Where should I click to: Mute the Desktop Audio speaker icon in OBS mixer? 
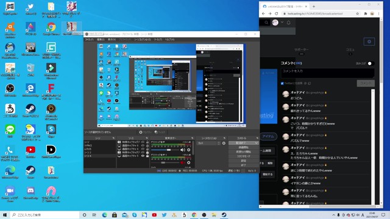pyautogui.click(x=182, y=150)
